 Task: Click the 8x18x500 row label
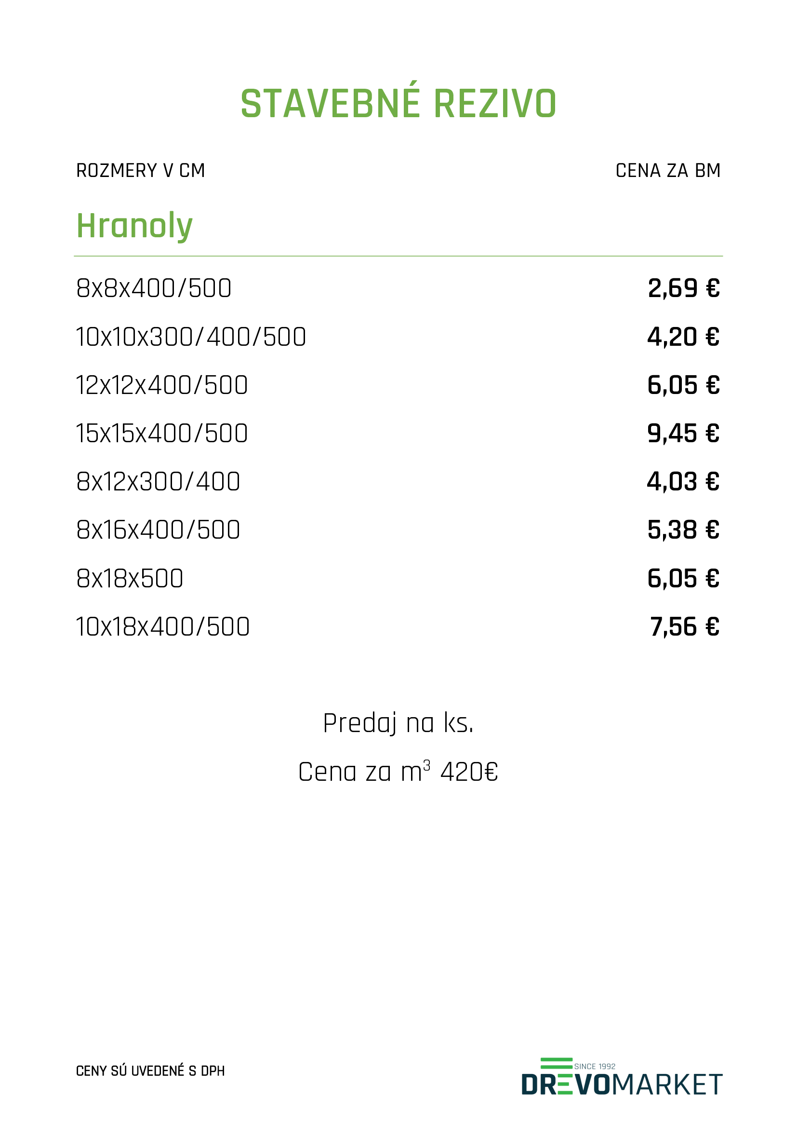point(130,578)
